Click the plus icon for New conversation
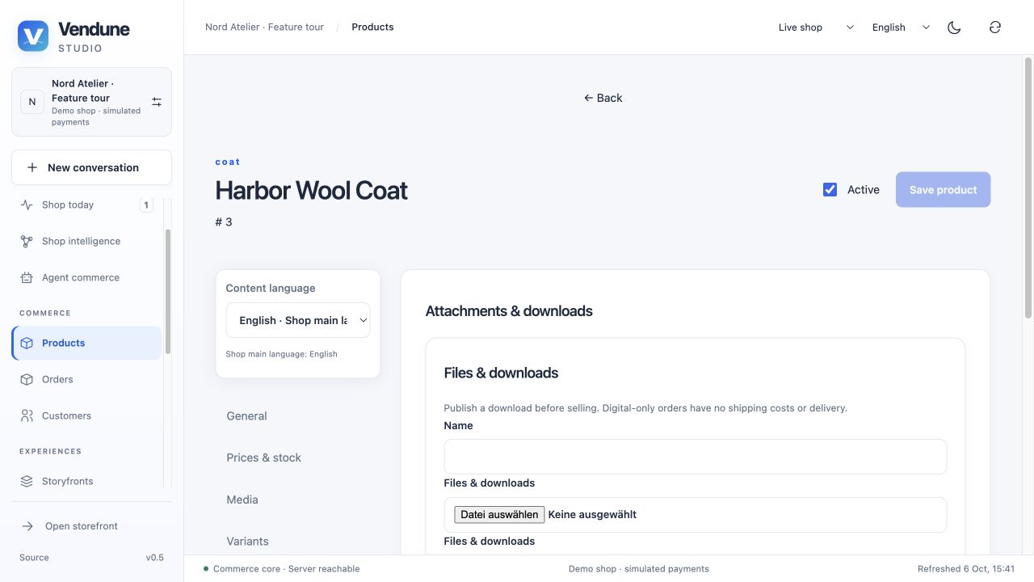The image size is (1034, 582). (x=32, y=167)
